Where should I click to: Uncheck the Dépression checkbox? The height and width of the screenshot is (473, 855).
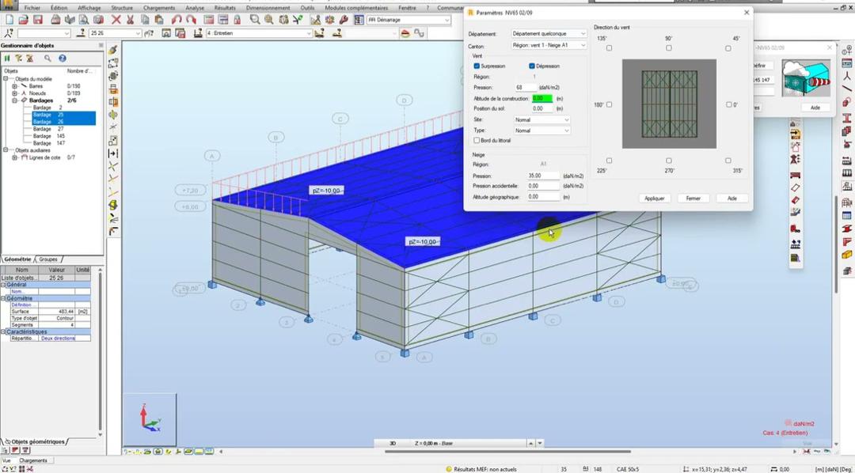[532, 66]
